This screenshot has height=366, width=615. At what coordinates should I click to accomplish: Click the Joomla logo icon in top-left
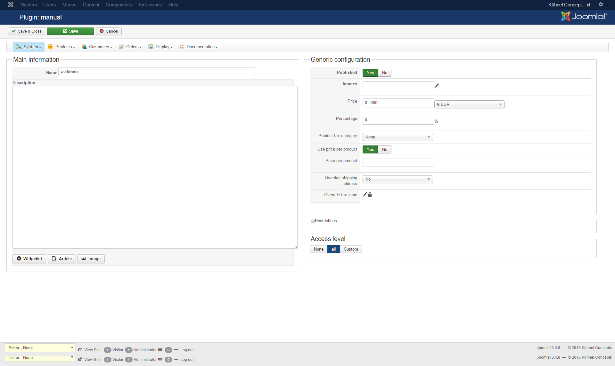coord(11,4)
